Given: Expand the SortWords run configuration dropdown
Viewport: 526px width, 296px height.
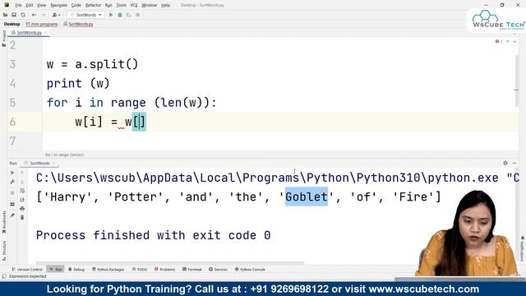Looking at the screenshot, I should pos(85,15).
